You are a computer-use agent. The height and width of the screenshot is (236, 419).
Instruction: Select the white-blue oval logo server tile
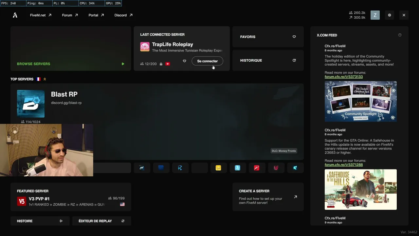click(x=142, y=168)
